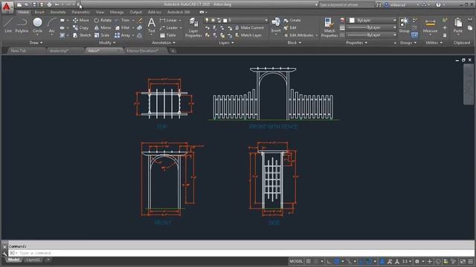
Task: Activate the Mirror command
Action: [x=103, y=28]
